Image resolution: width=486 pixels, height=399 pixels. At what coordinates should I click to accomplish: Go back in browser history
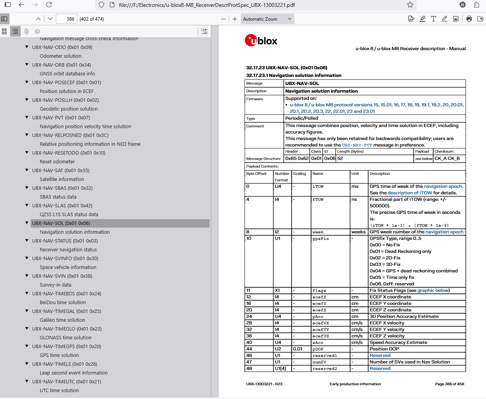click(21, 5)
